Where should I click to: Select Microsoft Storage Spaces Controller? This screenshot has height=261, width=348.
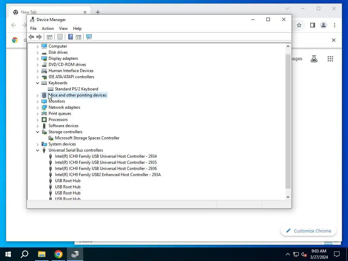(x=87, y=138)
